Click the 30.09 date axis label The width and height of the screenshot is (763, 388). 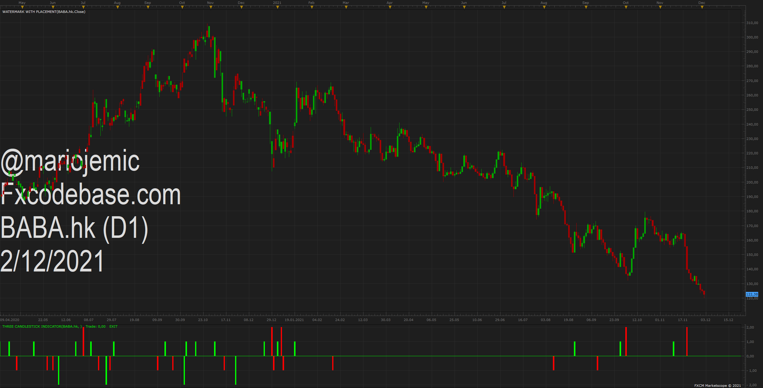pos(180,320)
